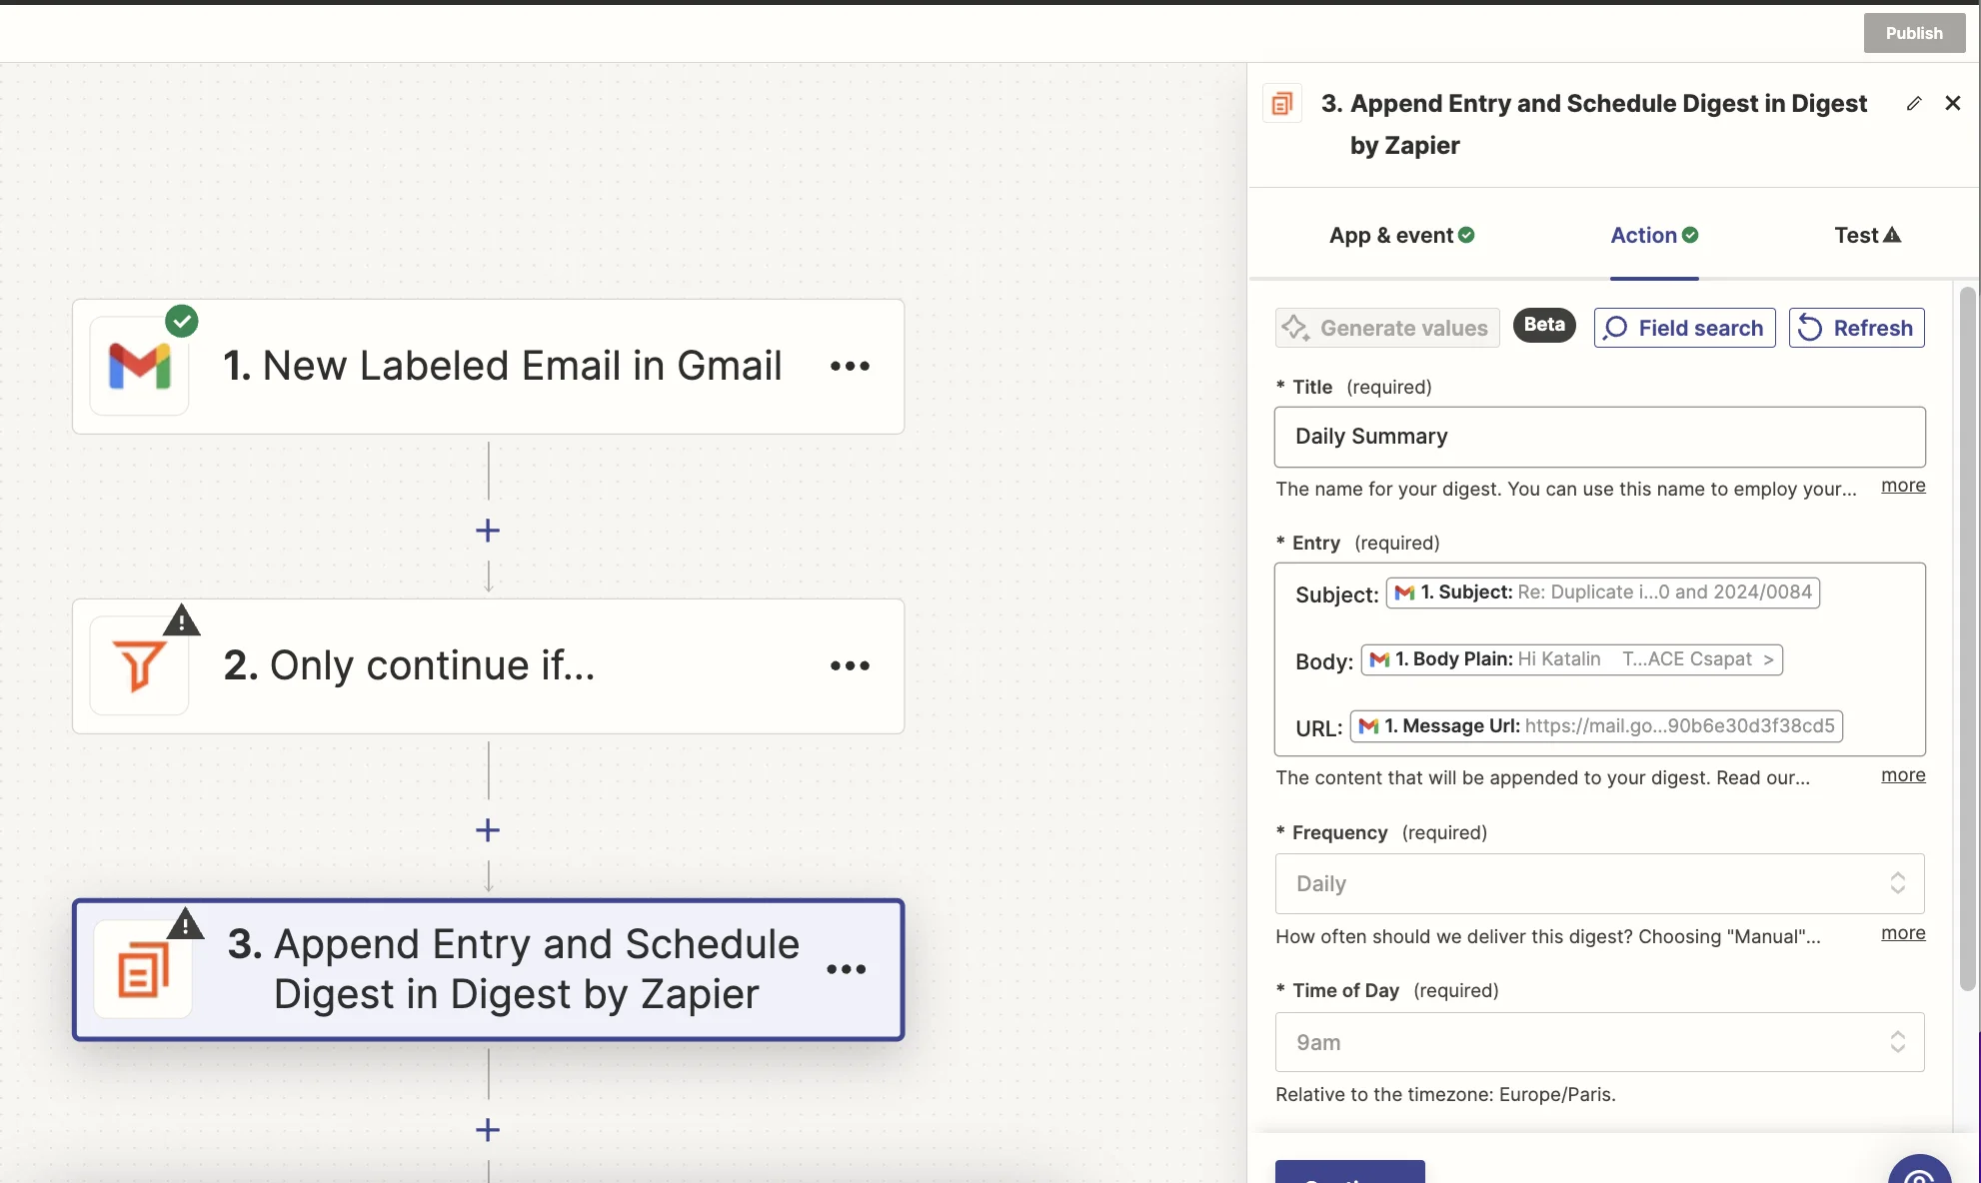
Task: Add step below the Digest action
Action: coord(488,1130)
